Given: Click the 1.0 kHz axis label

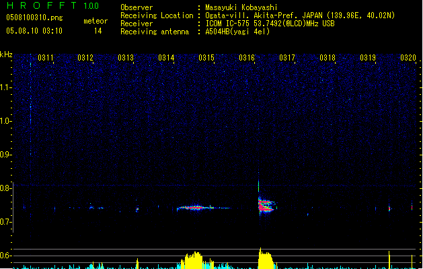Looking at the screenshot, I should point(6,121).
